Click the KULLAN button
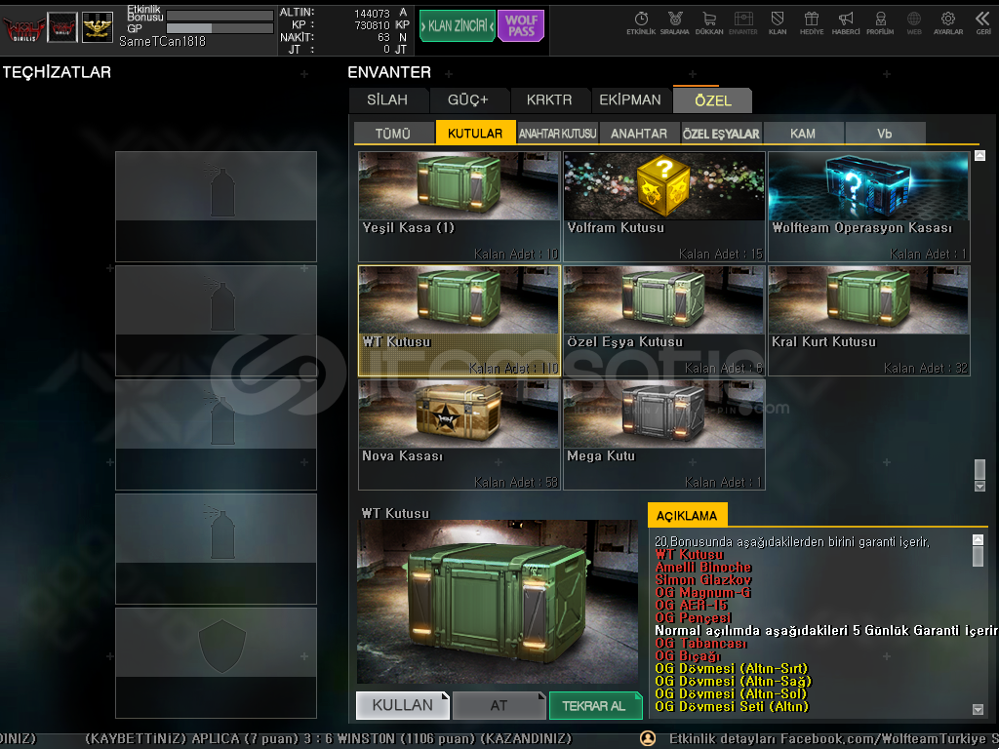999x749 pixels. point(403,705)
